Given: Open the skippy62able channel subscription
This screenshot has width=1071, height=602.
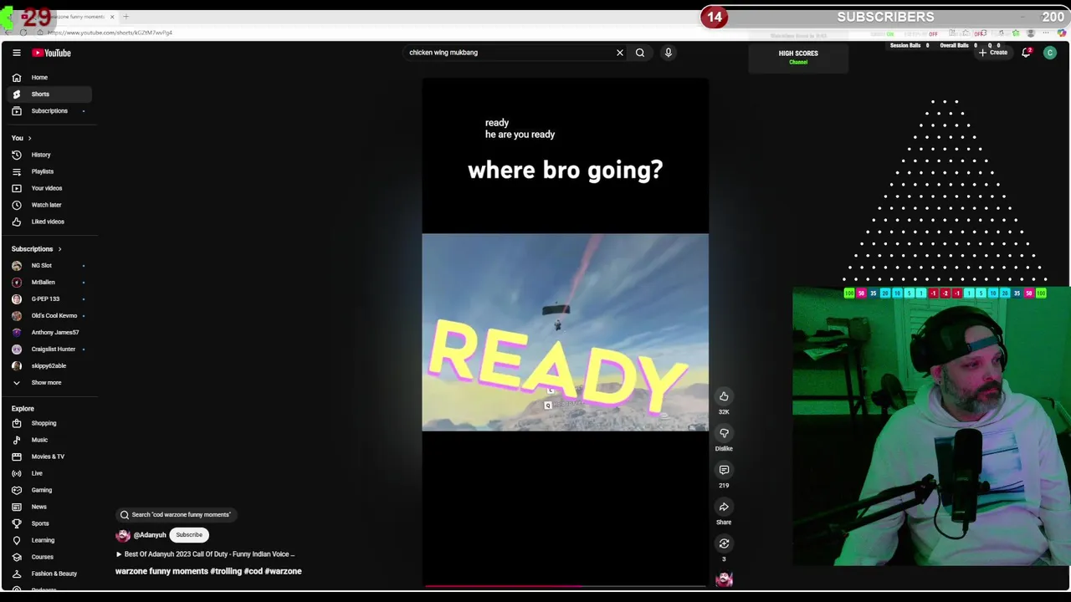Looking at the screenshot, I should tap(50, 365).
